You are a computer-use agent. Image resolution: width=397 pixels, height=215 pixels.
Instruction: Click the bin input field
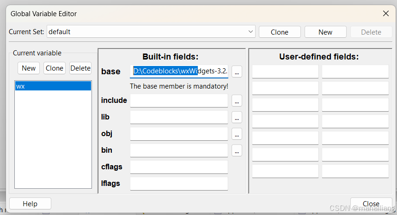[179, 150]
